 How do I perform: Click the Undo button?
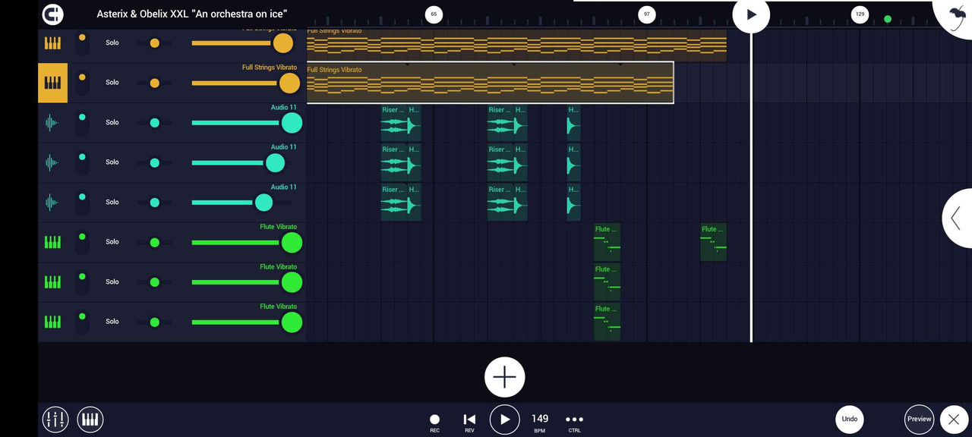pos(850,419)
